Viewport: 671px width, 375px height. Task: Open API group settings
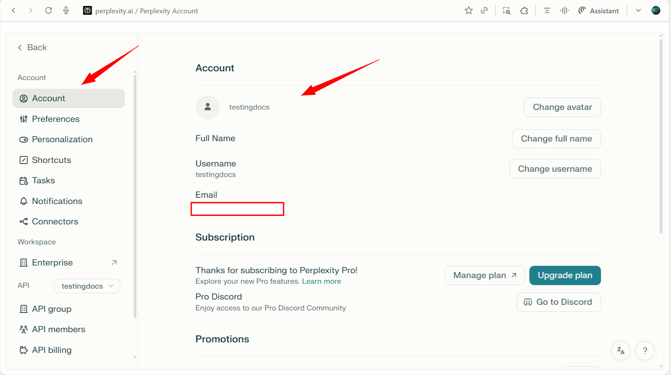tap(68, 309)
